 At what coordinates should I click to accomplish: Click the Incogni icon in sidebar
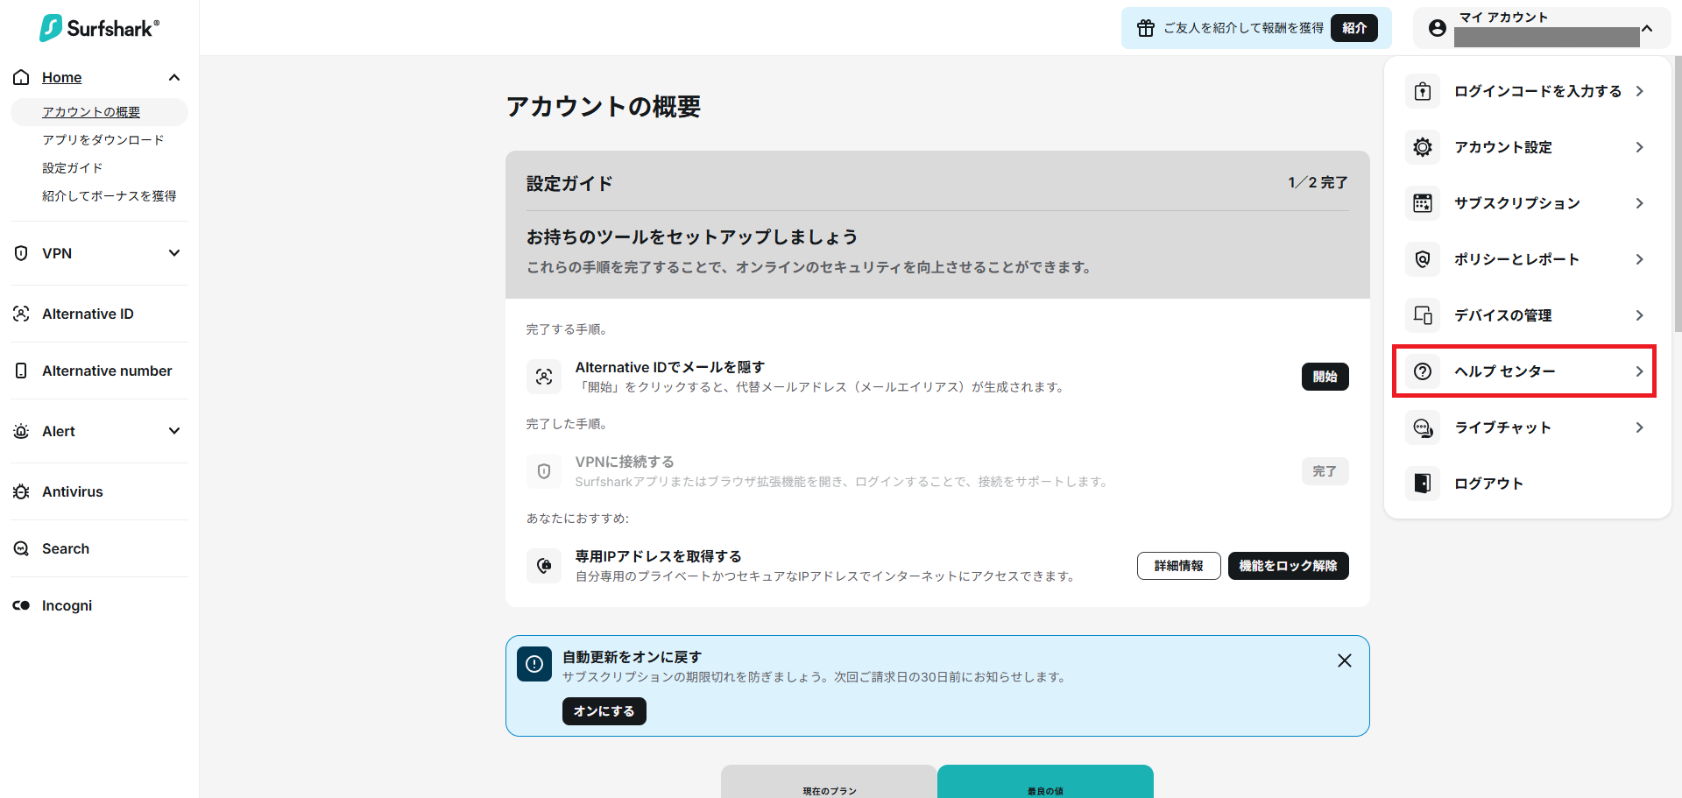(22, 605)
